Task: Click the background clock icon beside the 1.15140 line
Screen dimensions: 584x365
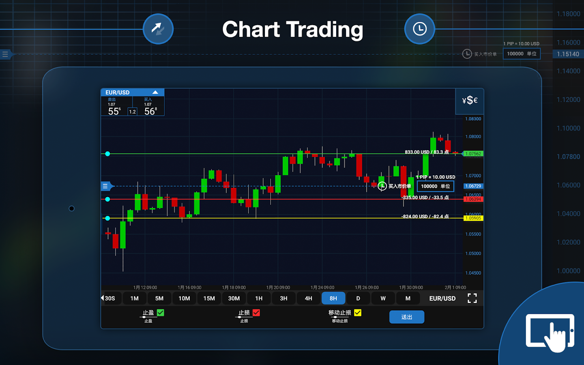Action: coord(467,54)
